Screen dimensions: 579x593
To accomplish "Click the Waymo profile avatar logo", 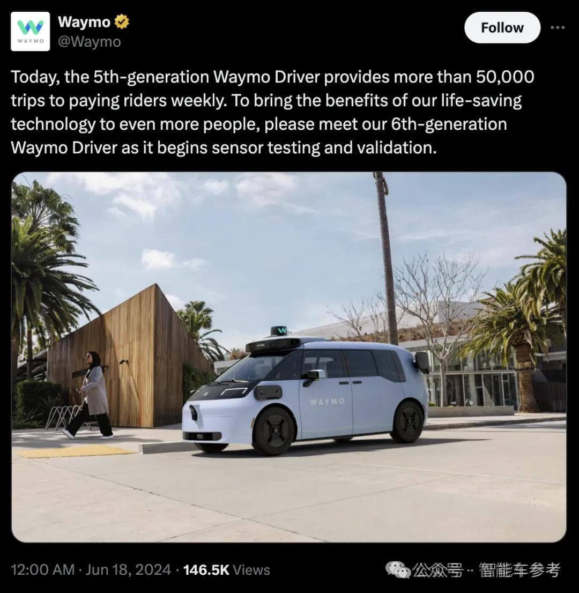I will [x=30, y=32].
